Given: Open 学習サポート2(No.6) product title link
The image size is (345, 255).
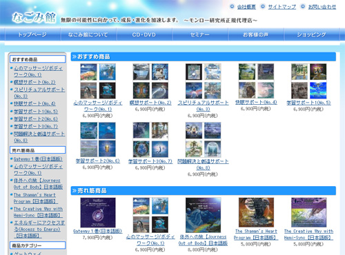Looking at the screenshot, I should (x=98, y=161).
